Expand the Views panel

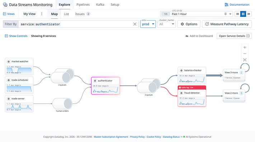(x=9, y=14)
